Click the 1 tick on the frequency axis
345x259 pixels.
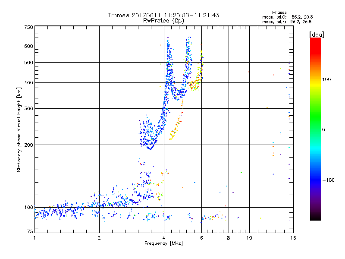pos(34,238)
